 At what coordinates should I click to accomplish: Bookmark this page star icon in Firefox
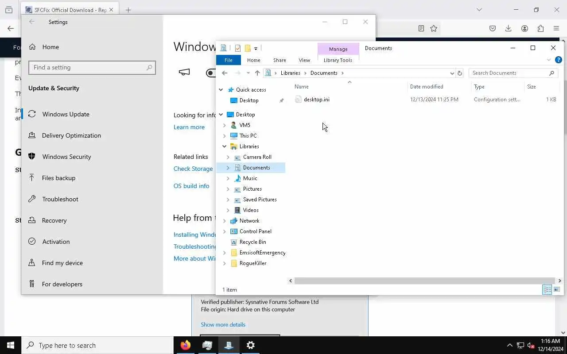coord(434,28)
